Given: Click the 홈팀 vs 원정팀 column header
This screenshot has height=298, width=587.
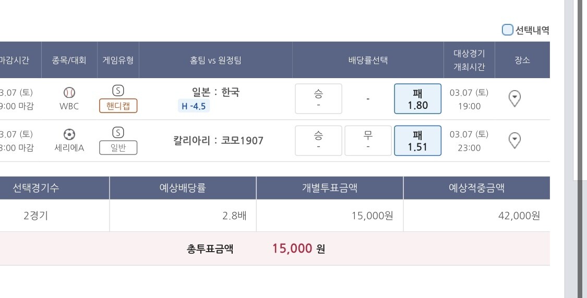Looking at the screenshot, I should coord(215,60).
